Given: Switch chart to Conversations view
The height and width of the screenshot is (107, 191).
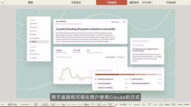Looking at the screenshot, I should (110, 57).
